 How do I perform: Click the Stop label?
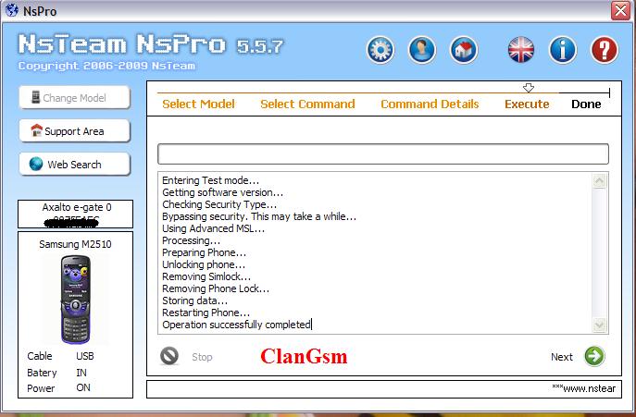(x=202, y=357)
